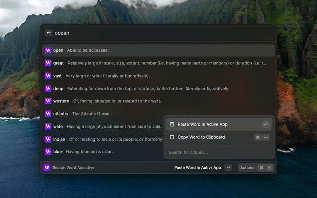Screen dimensions: 317x198
Task: Toggle the Actions button in footer
Action: click(255, 168)
